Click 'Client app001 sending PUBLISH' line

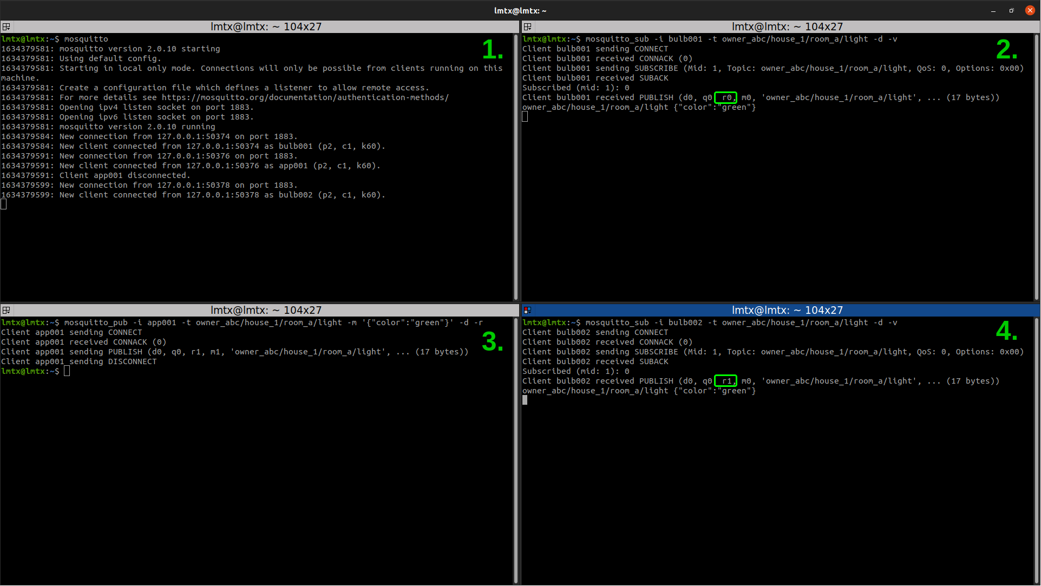tap(235, 352)
